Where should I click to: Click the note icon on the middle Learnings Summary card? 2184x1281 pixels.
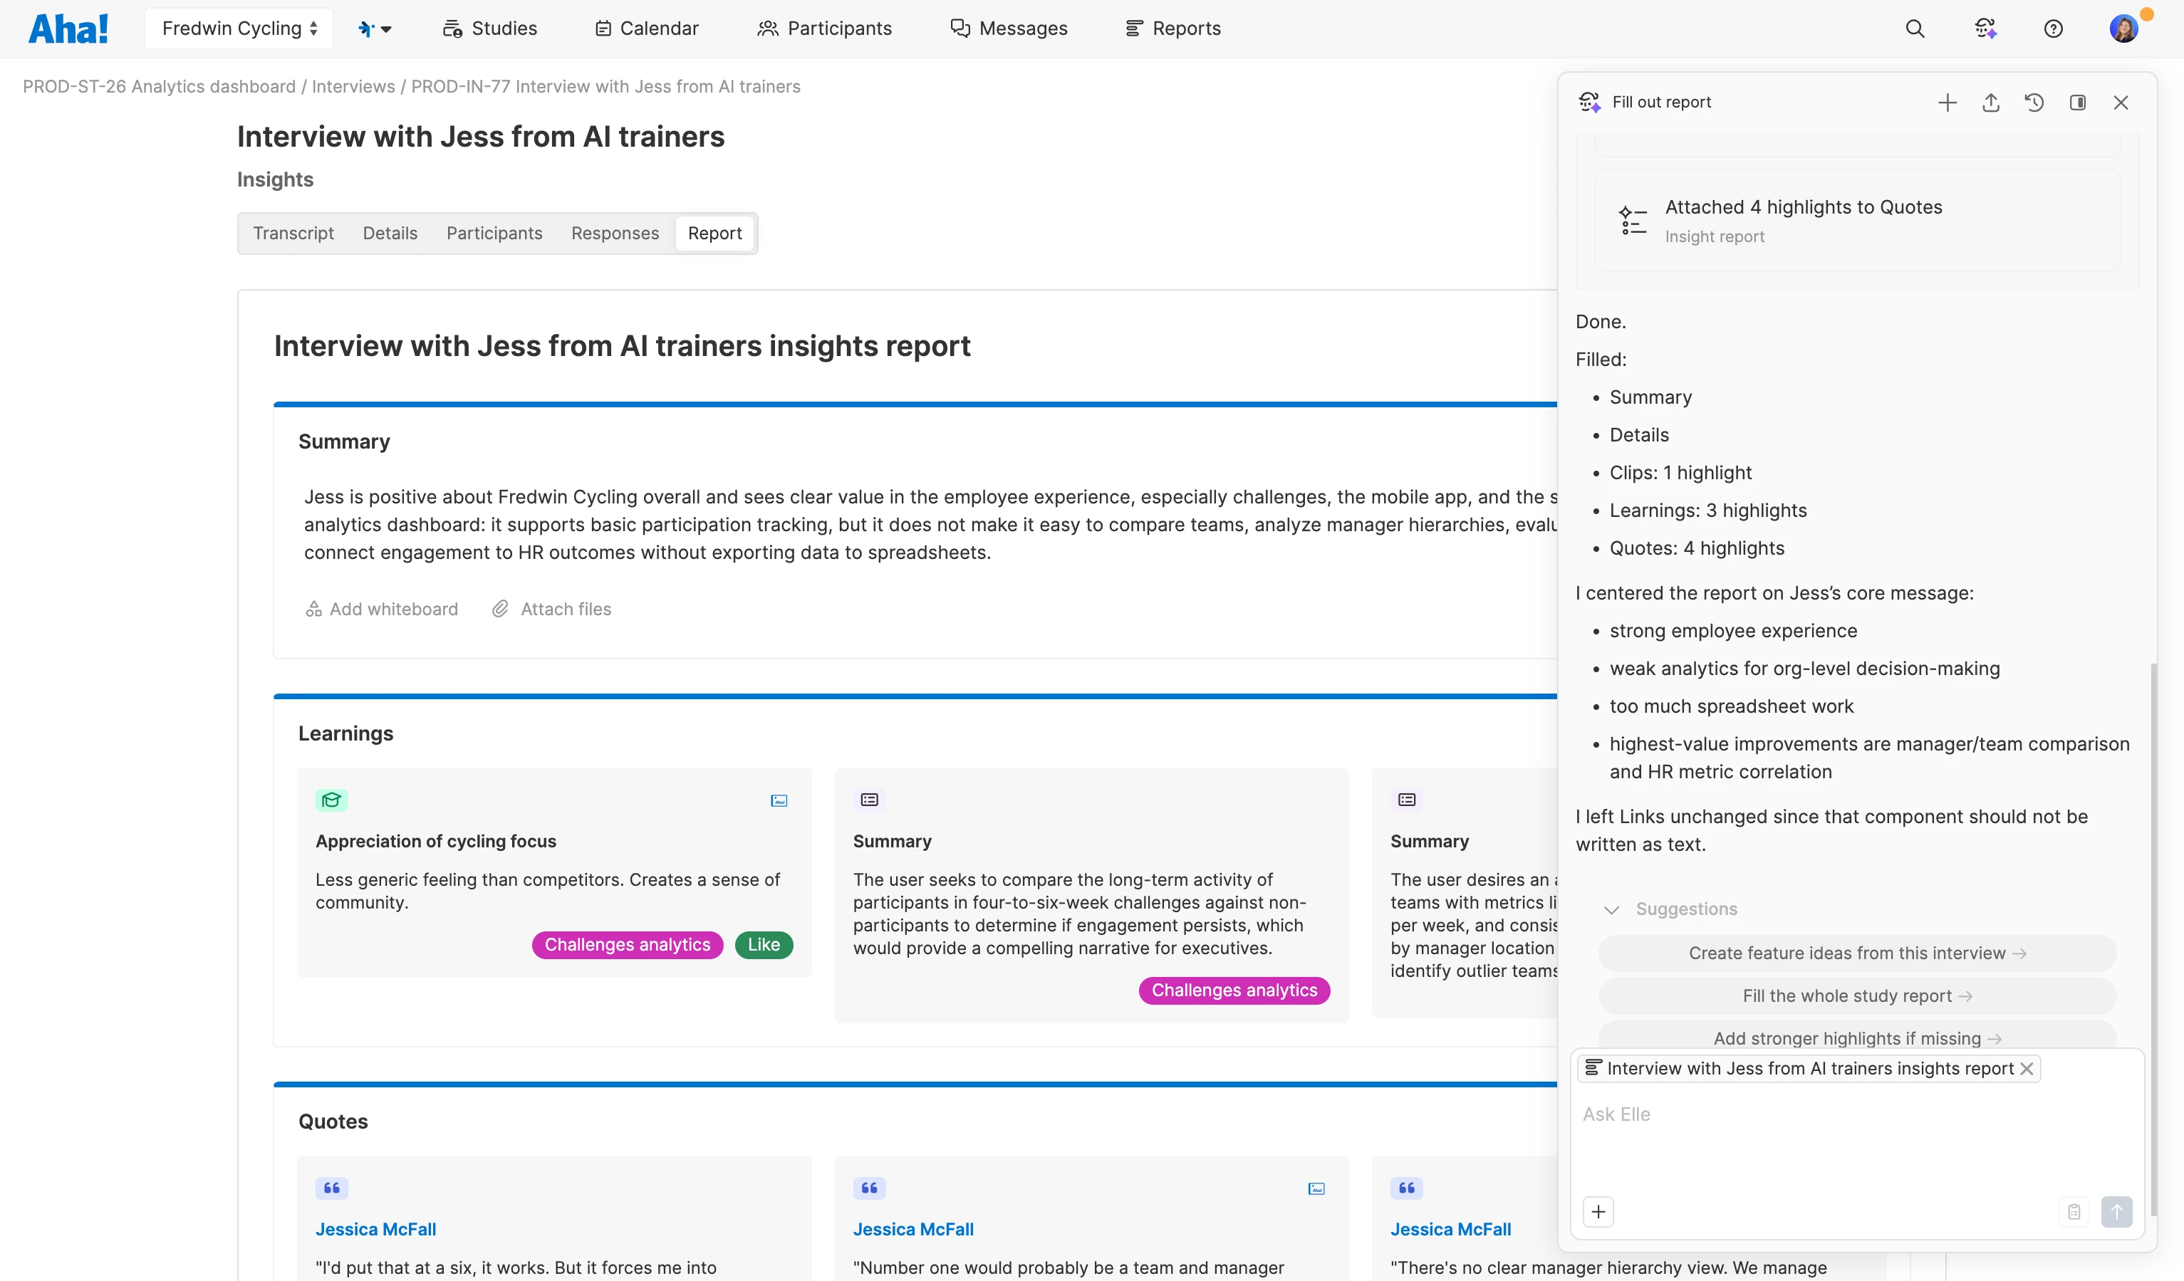click(x=869, y=800)
